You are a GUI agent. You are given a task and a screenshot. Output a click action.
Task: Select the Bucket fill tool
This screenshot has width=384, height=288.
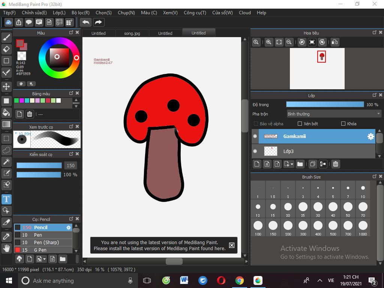click(x=6, y=112)
